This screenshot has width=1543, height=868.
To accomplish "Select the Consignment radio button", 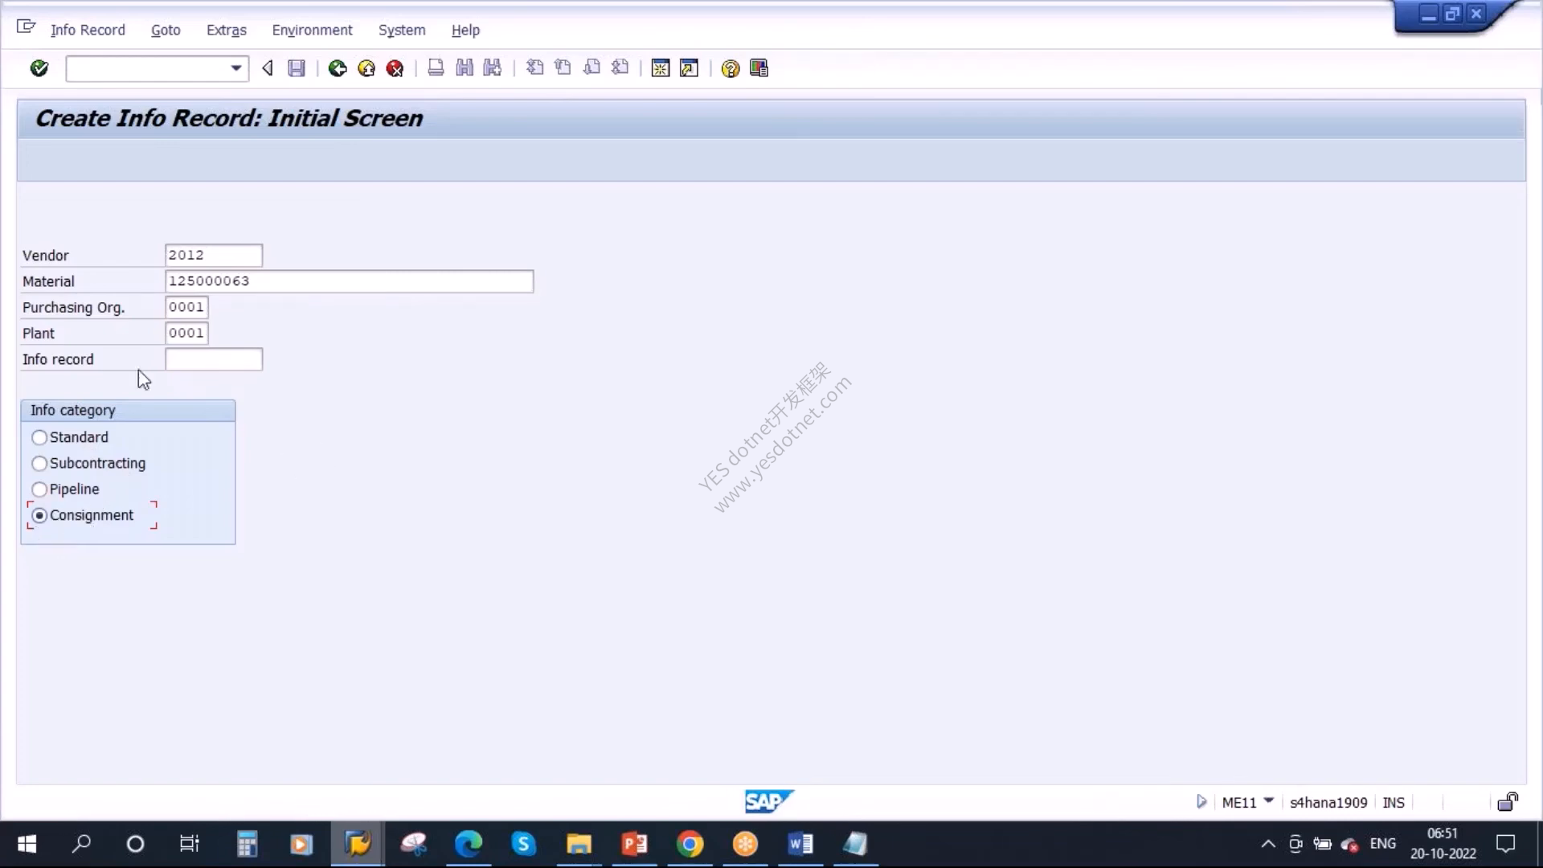I will 39,515.
